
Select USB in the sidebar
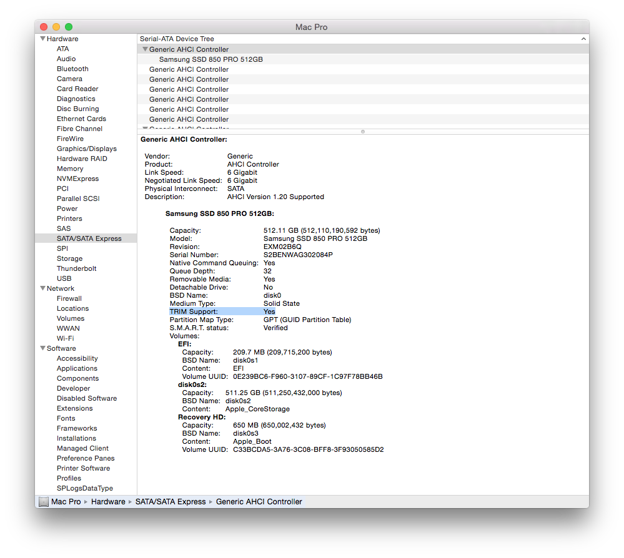click(64, 278)
